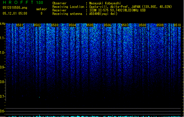
Task: Click the timestamp 05.12.01 05:00
Action: 15,13
